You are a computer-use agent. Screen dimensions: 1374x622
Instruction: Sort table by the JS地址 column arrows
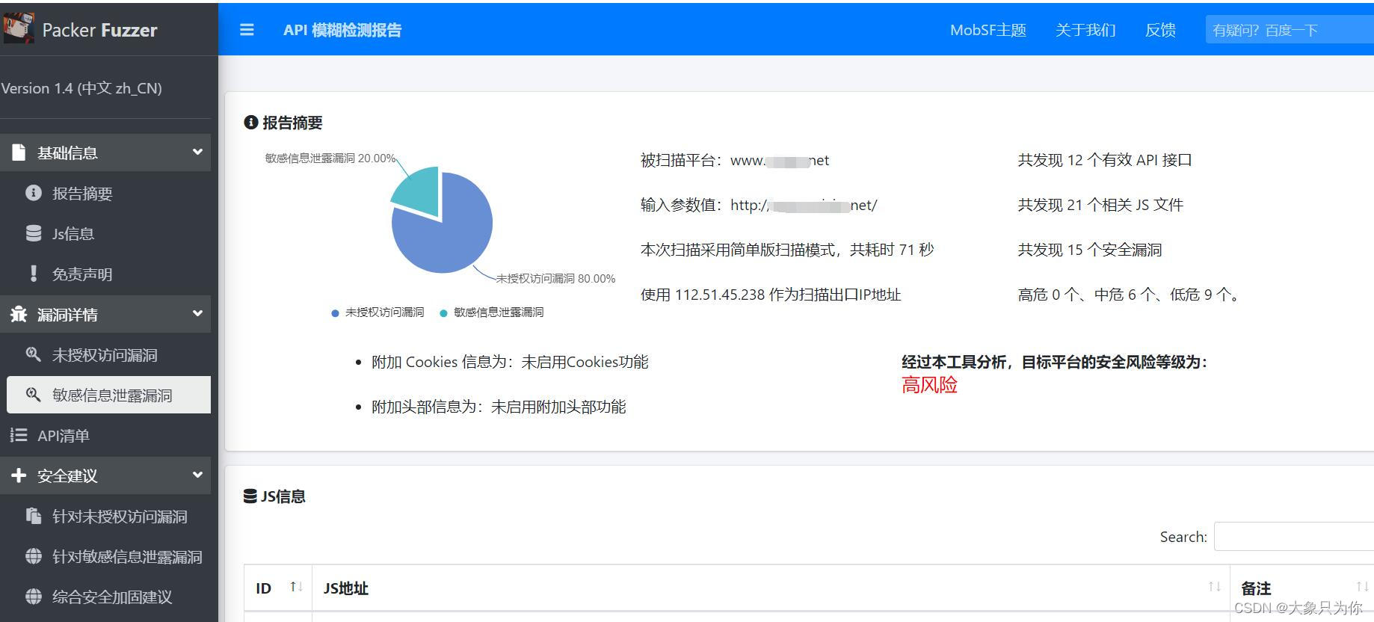[x=1215, y=587]
